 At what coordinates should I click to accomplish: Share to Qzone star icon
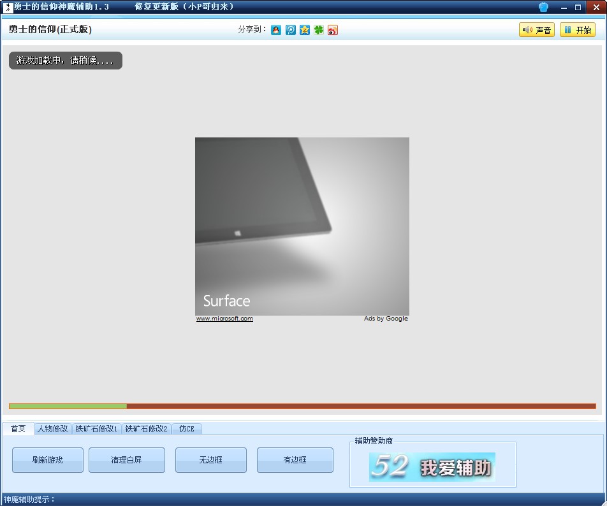[x=305, y=30]
